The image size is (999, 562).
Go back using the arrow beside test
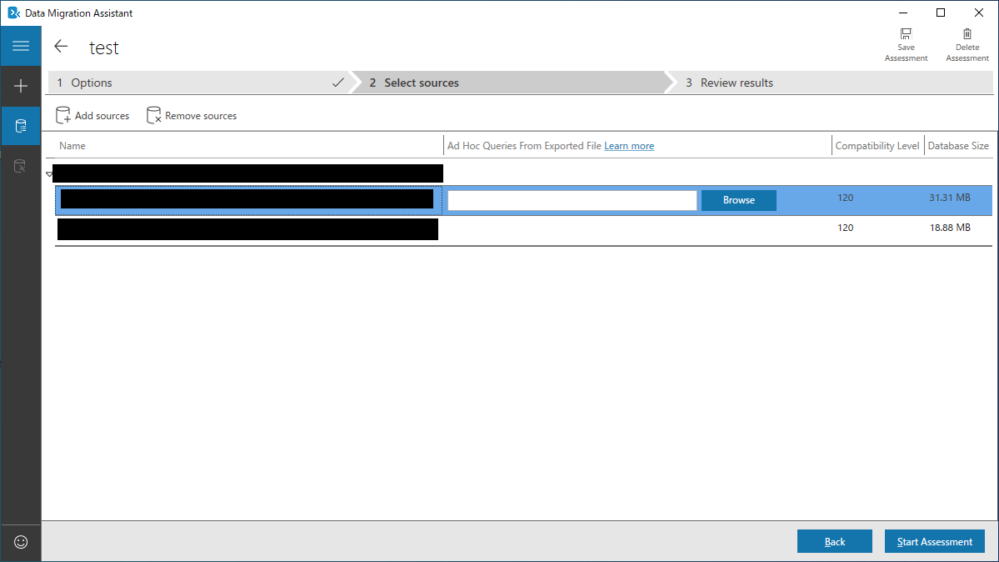(x=61, y=47)
